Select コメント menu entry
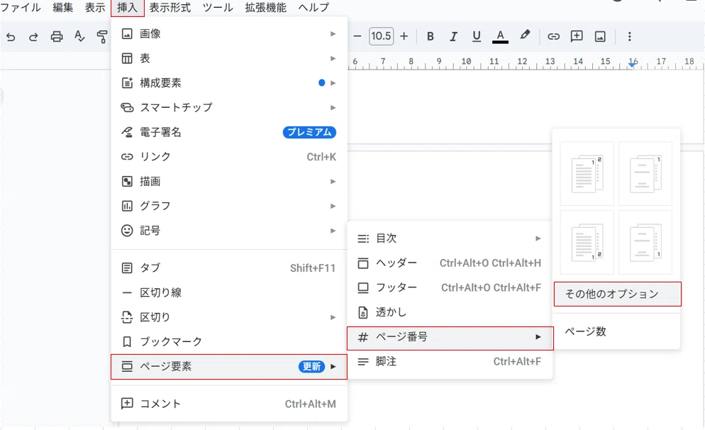Viewport: 705px width, 430px height. (x=229, y=404)
